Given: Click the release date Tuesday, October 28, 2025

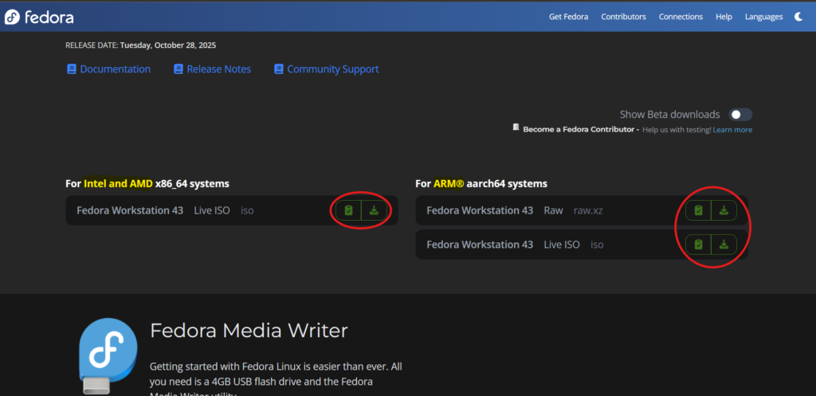Looking at the screenshot, I should [x=168, y=45].
